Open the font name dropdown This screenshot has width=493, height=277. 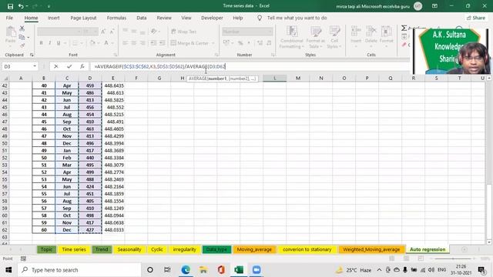(79, 32)
